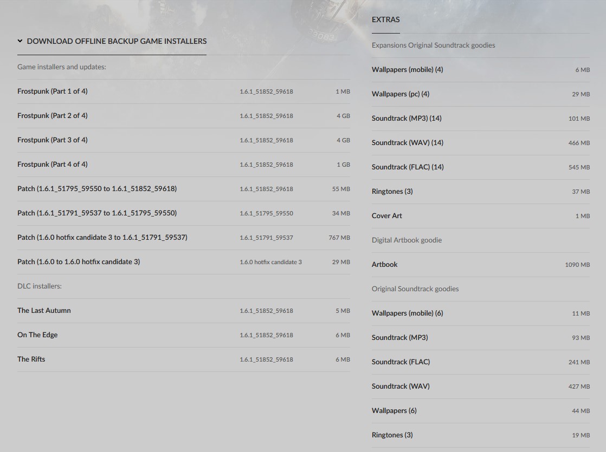Click 'Expansions Original Soundtrack goodies' label
The width and height of the screenshot is (606, 452).
pos(433,45)
